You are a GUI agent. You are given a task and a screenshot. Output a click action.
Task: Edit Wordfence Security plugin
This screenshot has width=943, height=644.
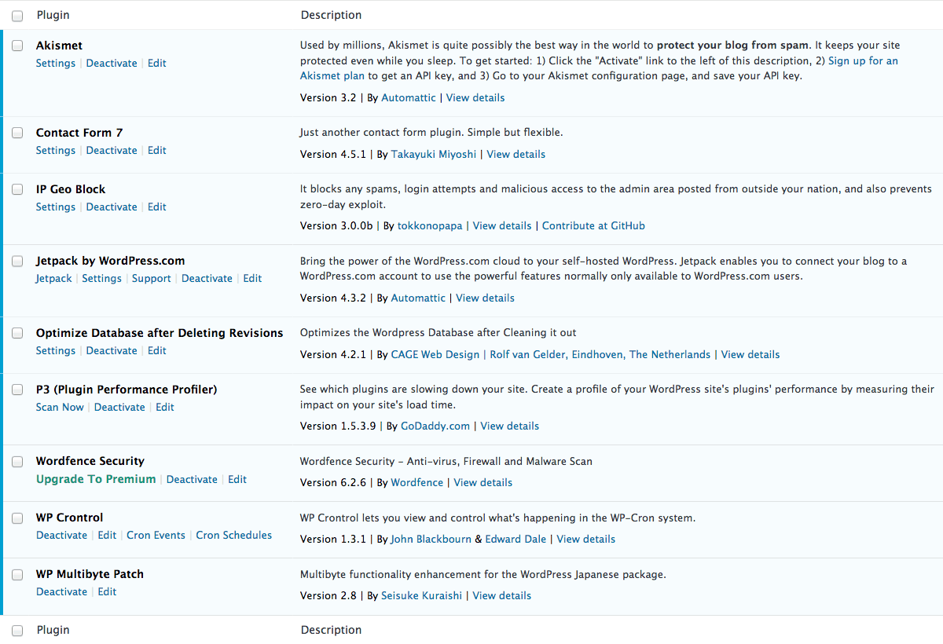click(237, 479)
